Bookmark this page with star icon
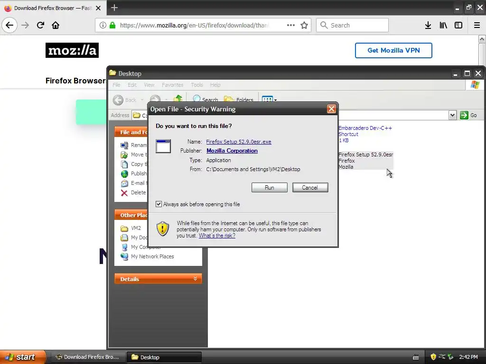This screenshot has height=364, width=486. tap(304, 25)
